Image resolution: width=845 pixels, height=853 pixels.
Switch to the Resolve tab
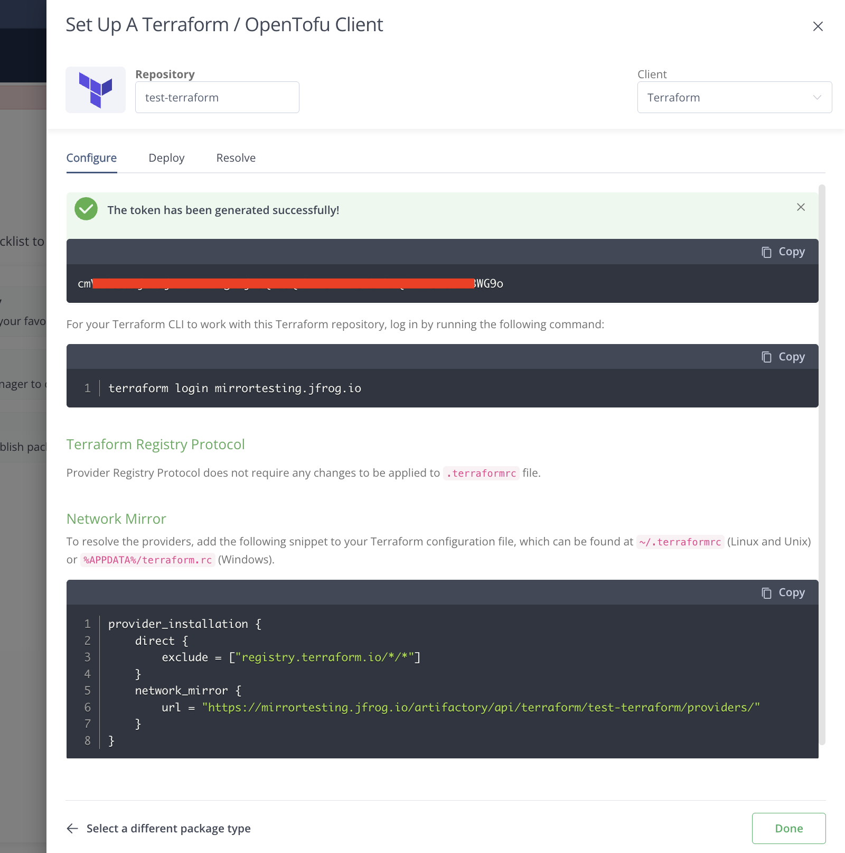(236, 158)
